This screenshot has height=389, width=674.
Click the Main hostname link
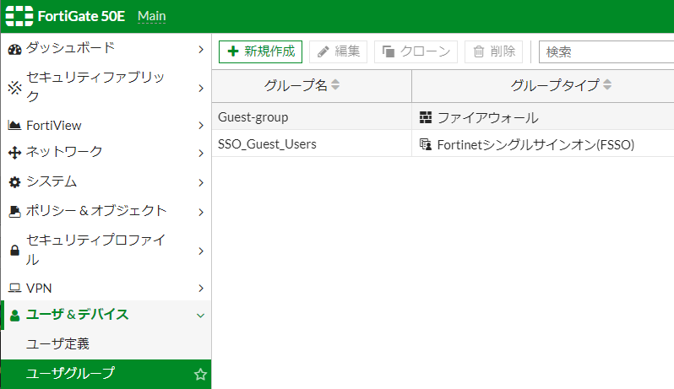tap(152, 16)
